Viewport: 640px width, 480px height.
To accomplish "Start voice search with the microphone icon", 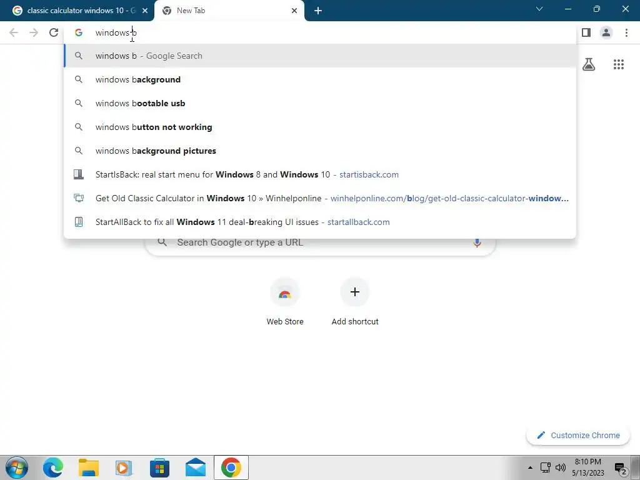I will pyautogui.click(x=477, y=242).
